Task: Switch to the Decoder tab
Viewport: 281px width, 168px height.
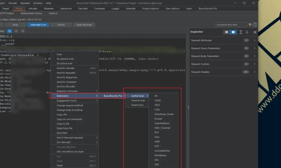Action: [83, 9]
